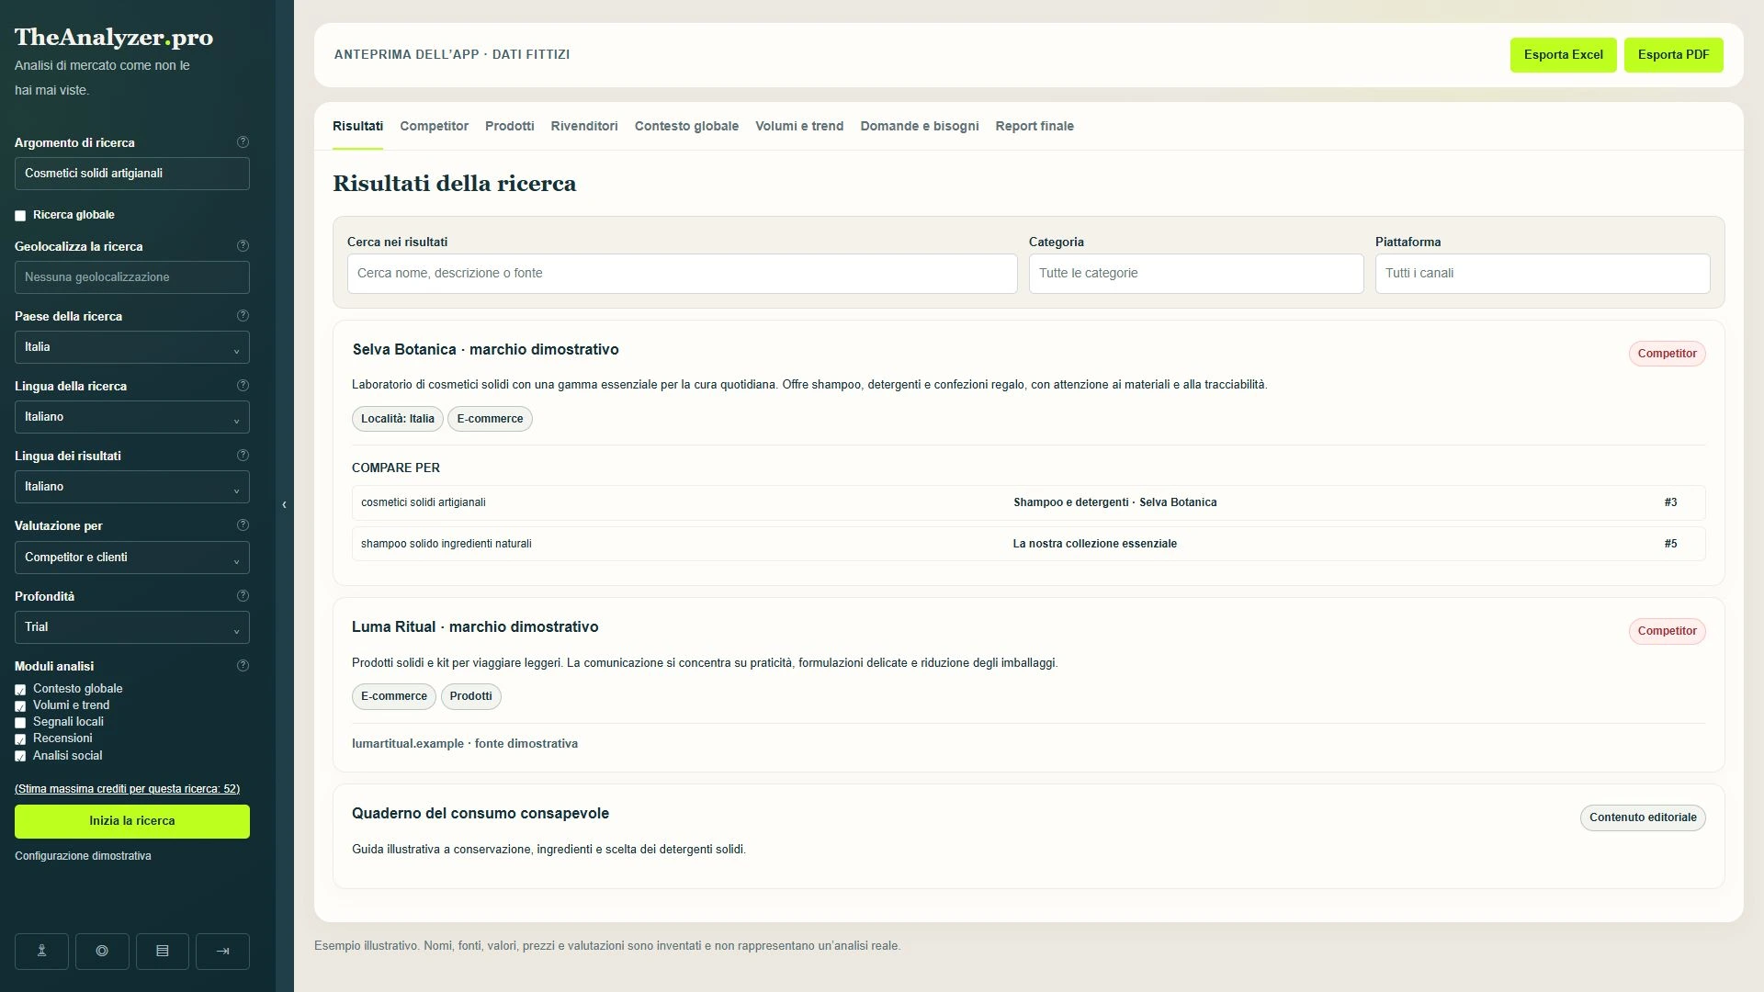
Task: Switch to the Prodotti tab
Action: click(510, 127)
